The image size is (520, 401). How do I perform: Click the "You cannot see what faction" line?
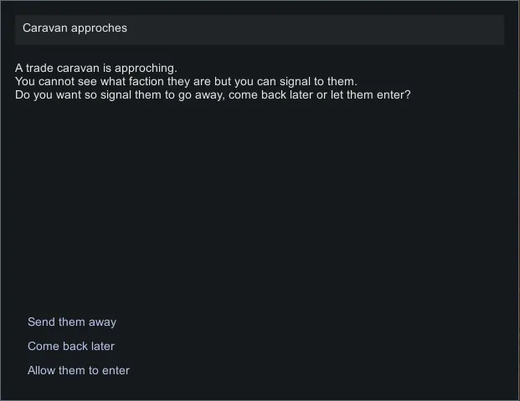point(186,81)
